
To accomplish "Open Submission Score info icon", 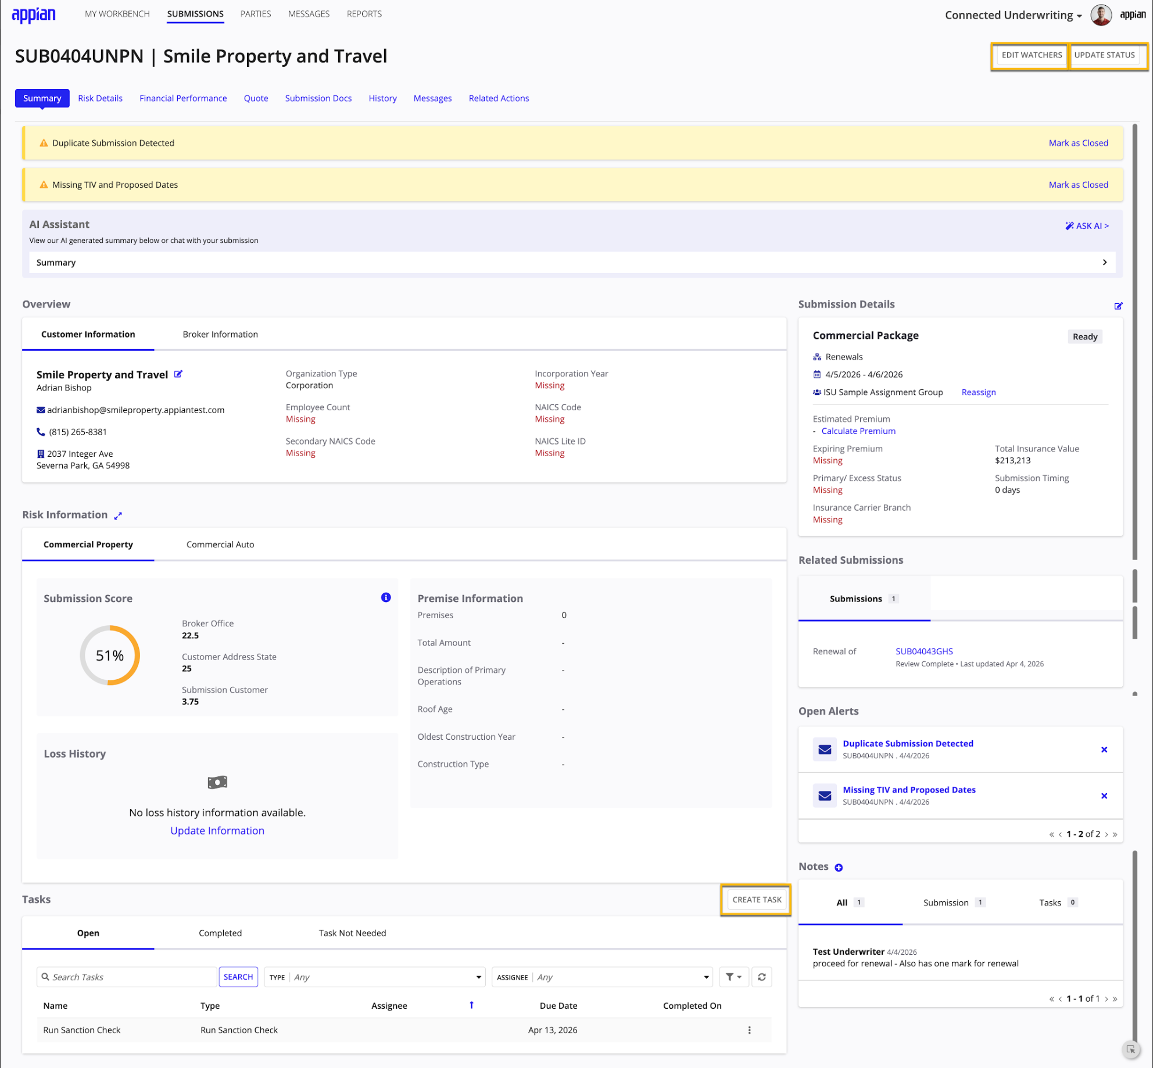I will tap(386, 597).
